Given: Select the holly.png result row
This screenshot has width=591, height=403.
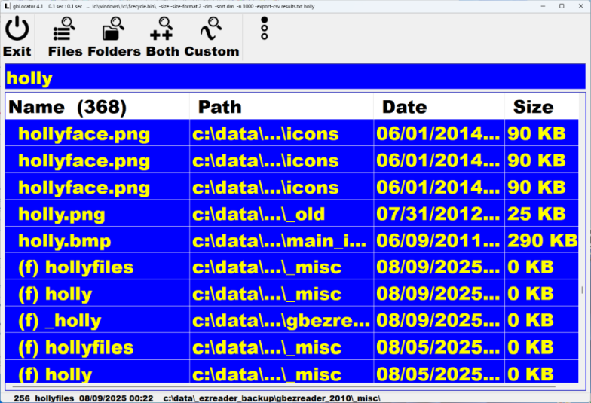Looking at the screenshot, I should click(x=61, y=215).
